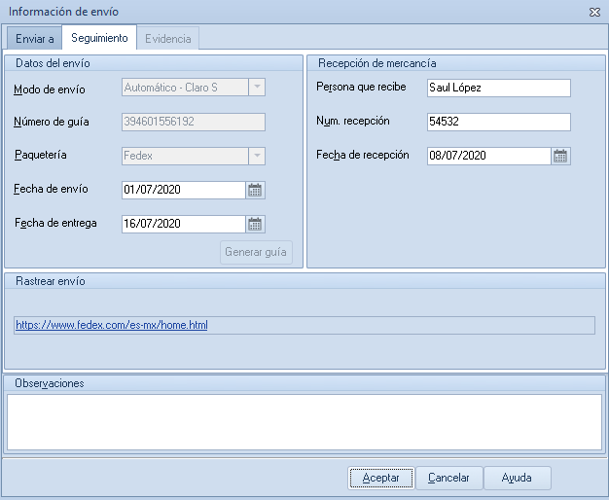This screenshot has height=500, width=609.
Task: Close the Información de envío dialog
Action: 594,12
